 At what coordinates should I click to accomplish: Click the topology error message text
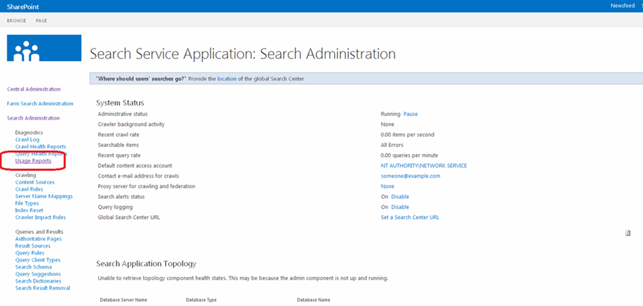point(243,278)
